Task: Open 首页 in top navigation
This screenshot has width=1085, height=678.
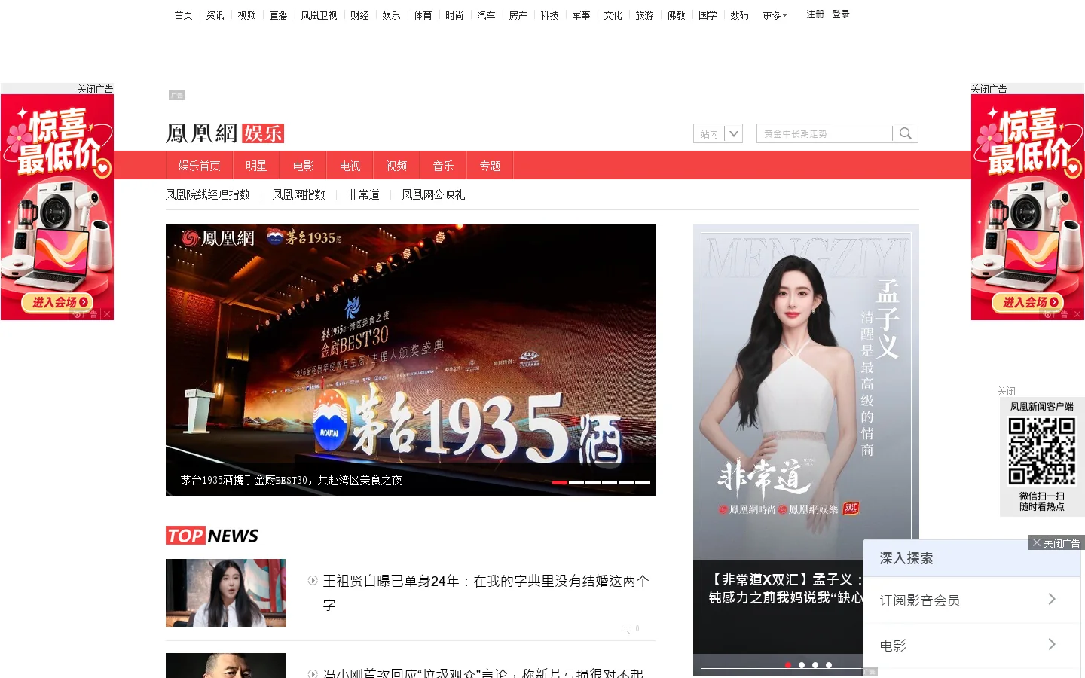Action: [183, 15]
